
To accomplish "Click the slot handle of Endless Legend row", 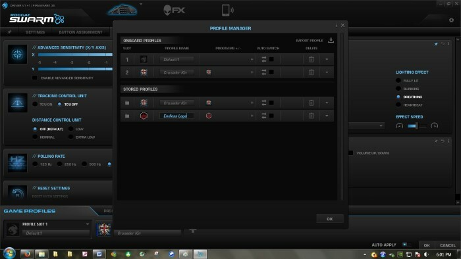I will point(127,116).
